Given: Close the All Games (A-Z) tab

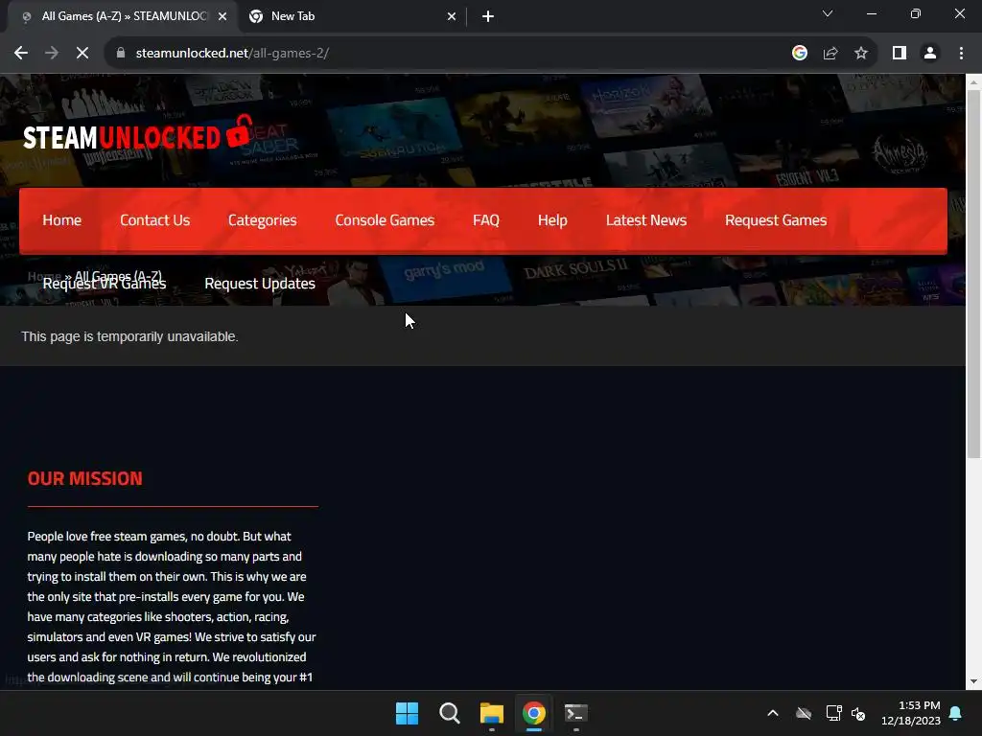Looking at the screenshot, I should [x=222, y=17].
